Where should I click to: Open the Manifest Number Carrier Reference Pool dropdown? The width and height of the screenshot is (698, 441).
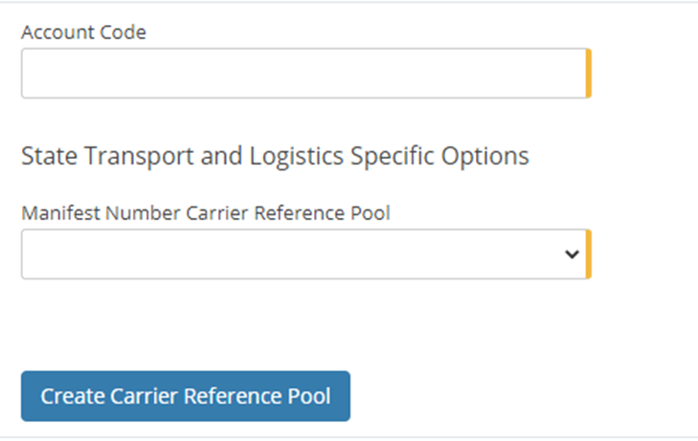point(304,254)
